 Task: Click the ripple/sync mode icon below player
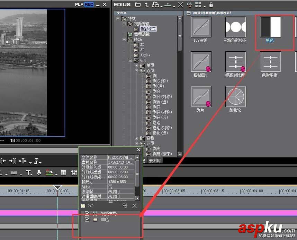tap(36, 161)
